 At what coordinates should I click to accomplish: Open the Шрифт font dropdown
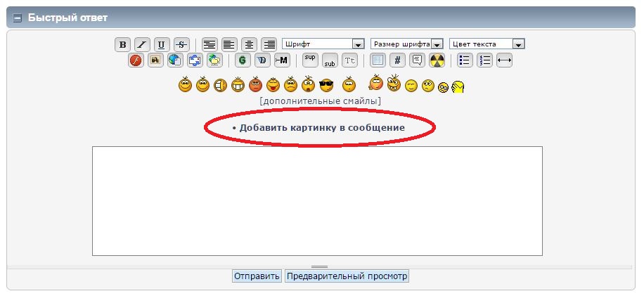tap(323, 44)
